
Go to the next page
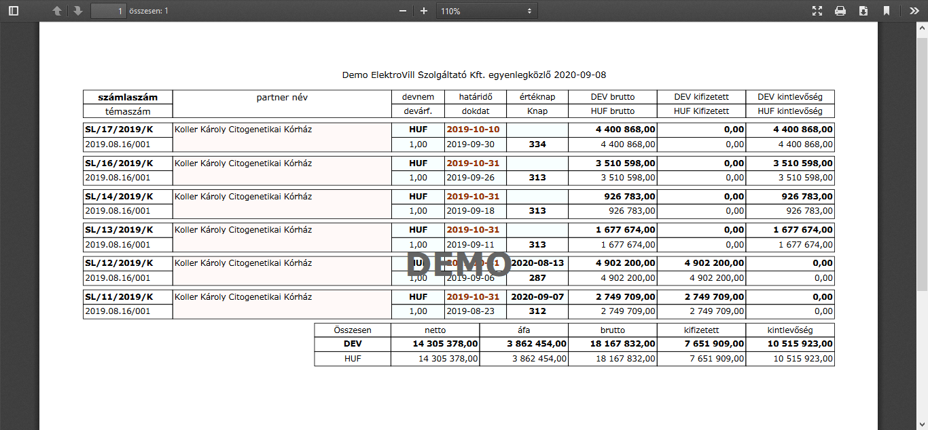coord(78,11)
